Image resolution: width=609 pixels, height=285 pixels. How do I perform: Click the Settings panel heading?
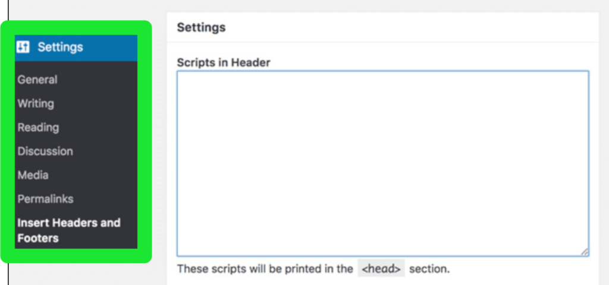(x=201, y=27)
